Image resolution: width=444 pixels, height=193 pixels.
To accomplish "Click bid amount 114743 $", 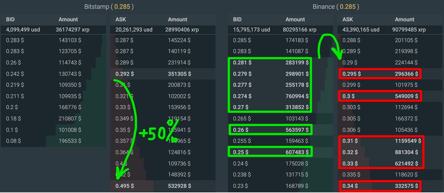I will pyautogui.click(x=70, y=63).
